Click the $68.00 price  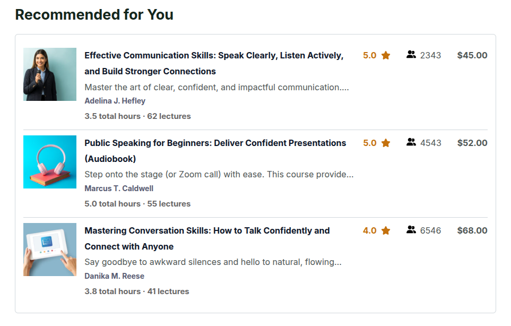[x=472, y=230]
